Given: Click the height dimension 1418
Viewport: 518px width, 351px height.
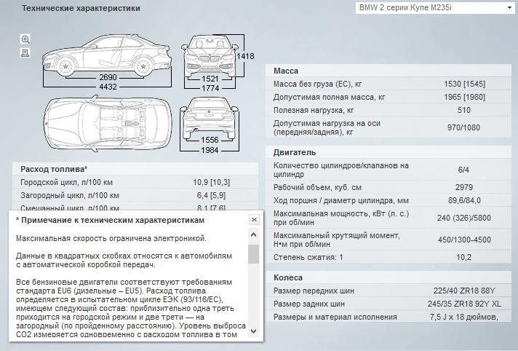Looking at the screenshot, I should [x=245, y=56].
